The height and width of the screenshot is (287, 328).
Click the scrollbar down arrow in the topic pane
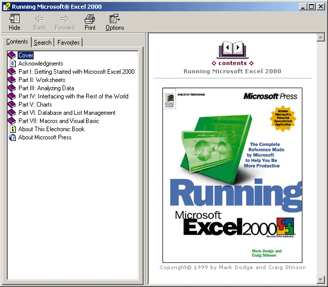point(321,279)
